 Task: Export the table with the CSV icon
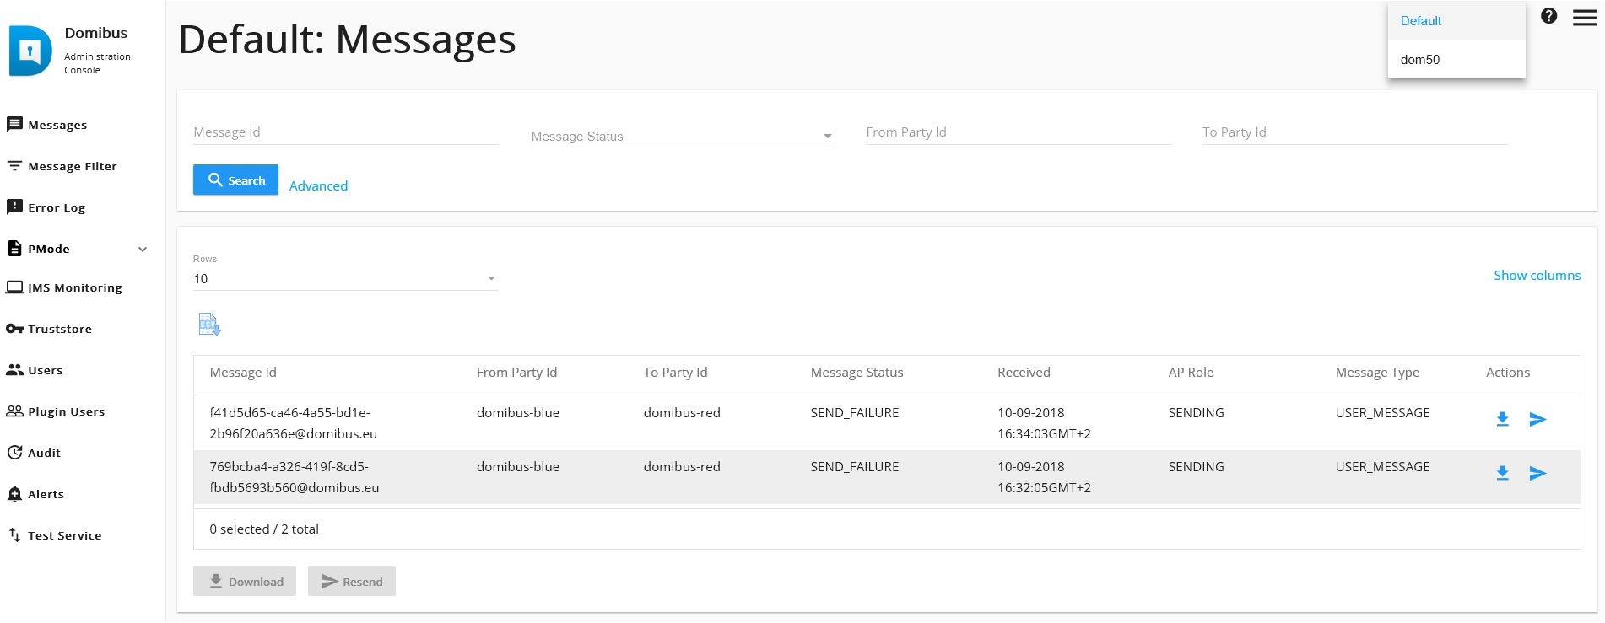click(209, 325)
